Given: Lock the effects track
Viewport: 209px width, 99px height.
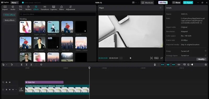Looking at the screenshot, I should pyautogui.click(x=6, y=82).
